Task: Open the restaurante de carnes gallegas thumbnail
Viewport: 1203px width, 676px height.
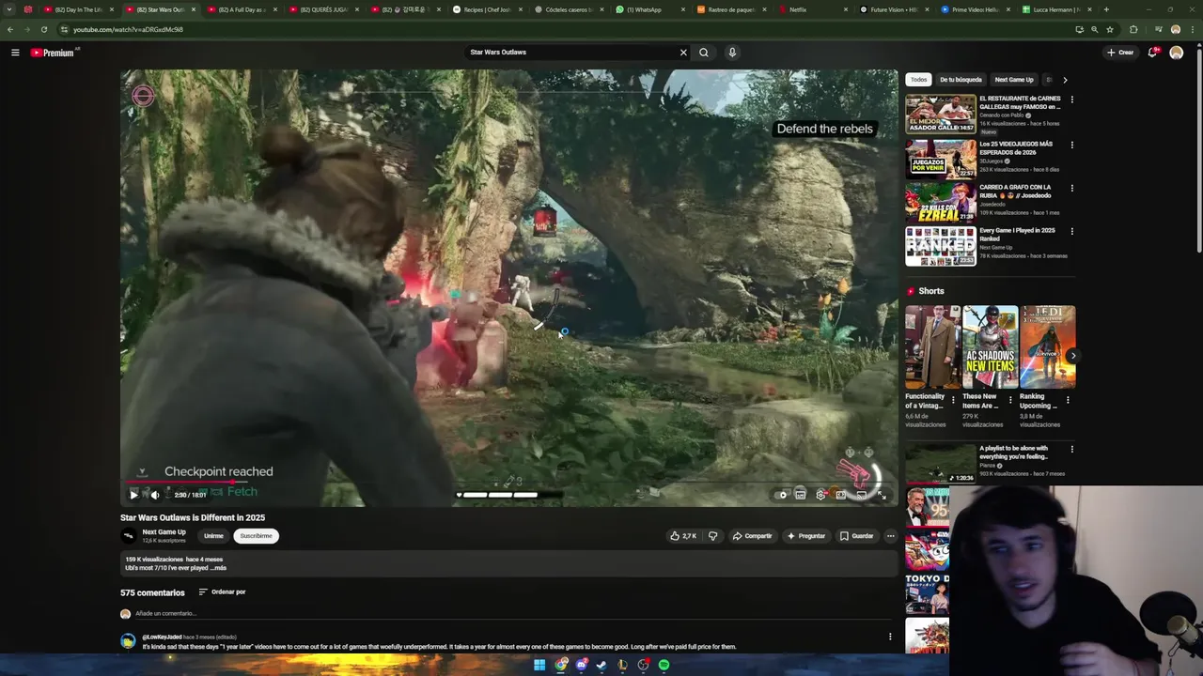Action: [x=941, y=115]
